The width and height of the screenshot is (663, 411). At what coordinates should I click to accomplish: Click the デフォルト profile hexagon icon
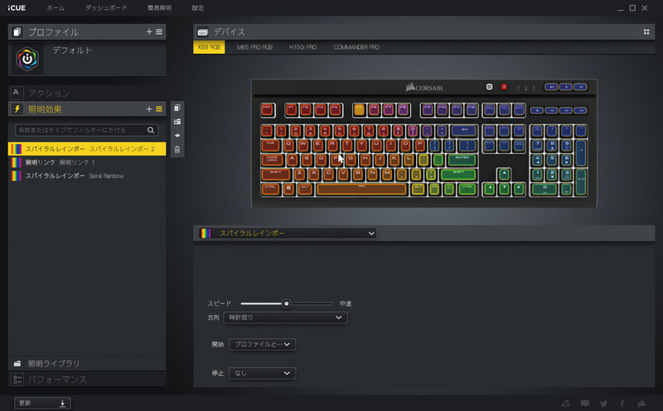(27, 59)
